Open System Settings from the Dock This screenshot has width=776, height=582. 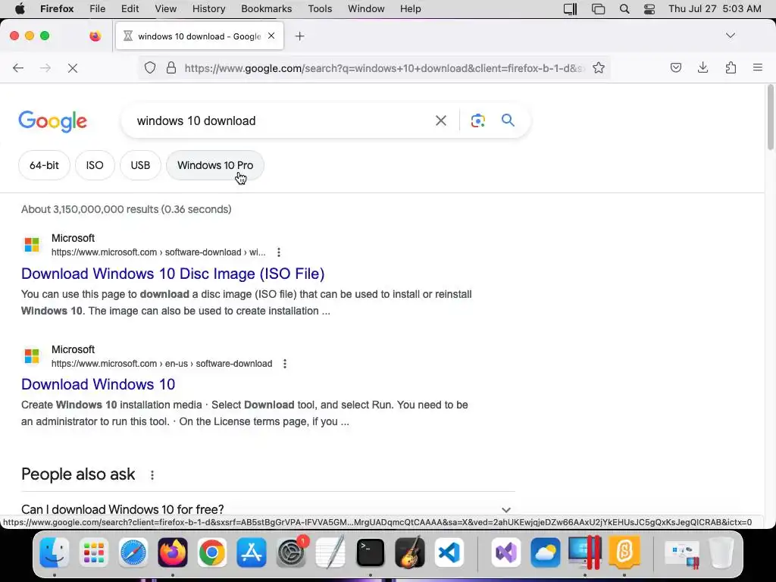[291, 552]
